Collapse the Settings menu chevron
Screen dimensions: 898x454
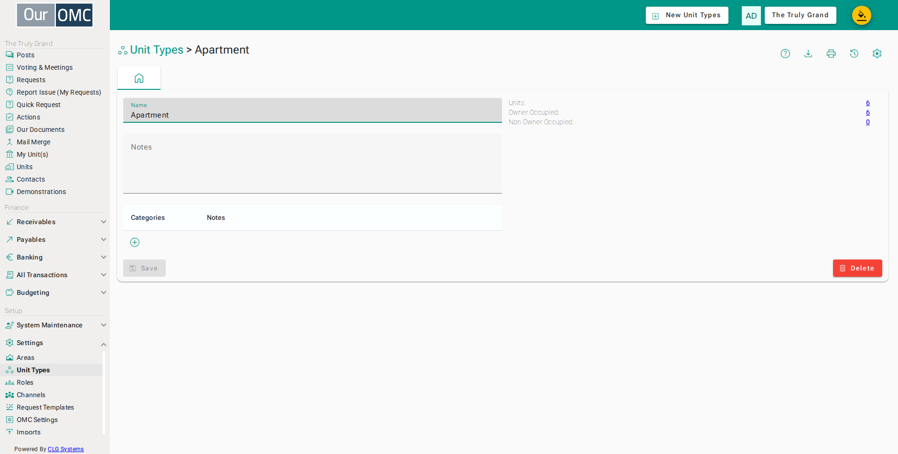104,344
